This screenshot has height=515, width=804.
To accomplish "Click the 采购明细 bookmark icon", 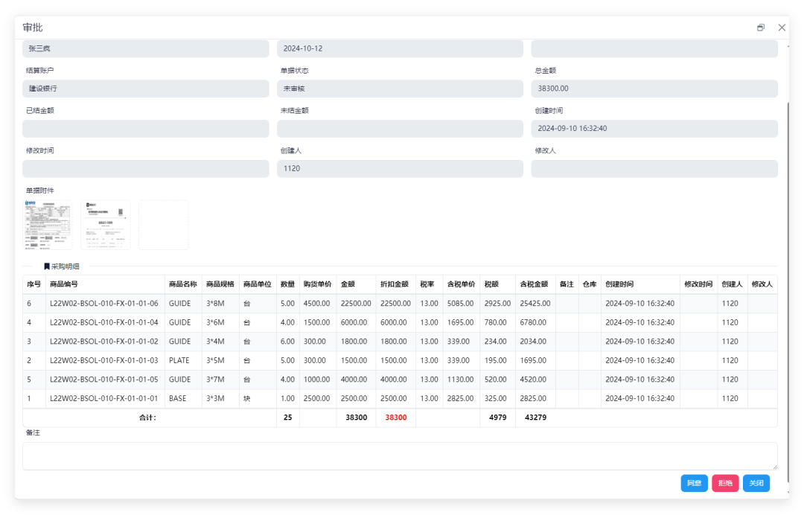I will tap(47, 266).
